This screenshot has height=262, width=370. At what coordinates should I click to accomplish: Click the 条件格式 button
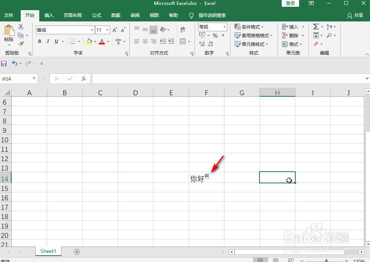[x=250, y=27]
